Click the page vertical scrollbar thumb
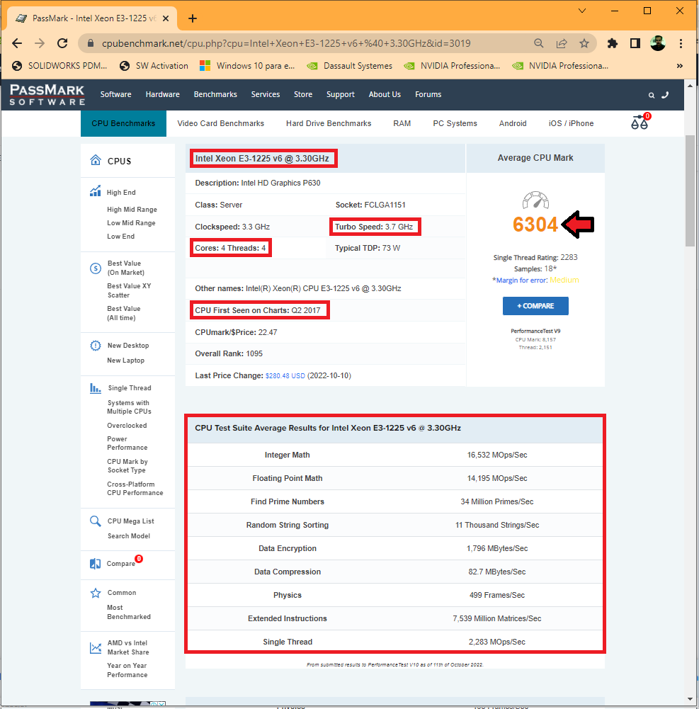Screen dimensions: 699x709 point(690,191)
